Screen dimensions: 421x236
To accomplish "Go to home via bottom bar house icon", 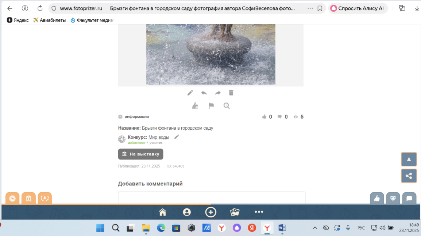I will click(x=163, y=212).
